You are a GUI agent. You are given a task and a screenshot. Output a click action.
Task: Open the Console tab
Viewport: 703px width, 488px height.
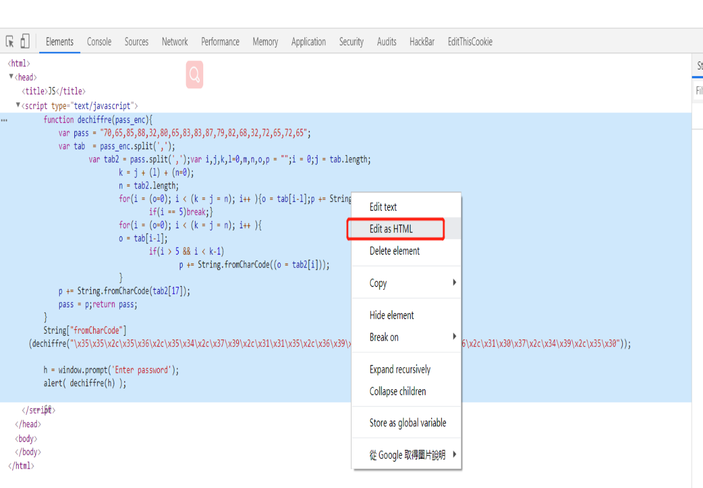99,42
